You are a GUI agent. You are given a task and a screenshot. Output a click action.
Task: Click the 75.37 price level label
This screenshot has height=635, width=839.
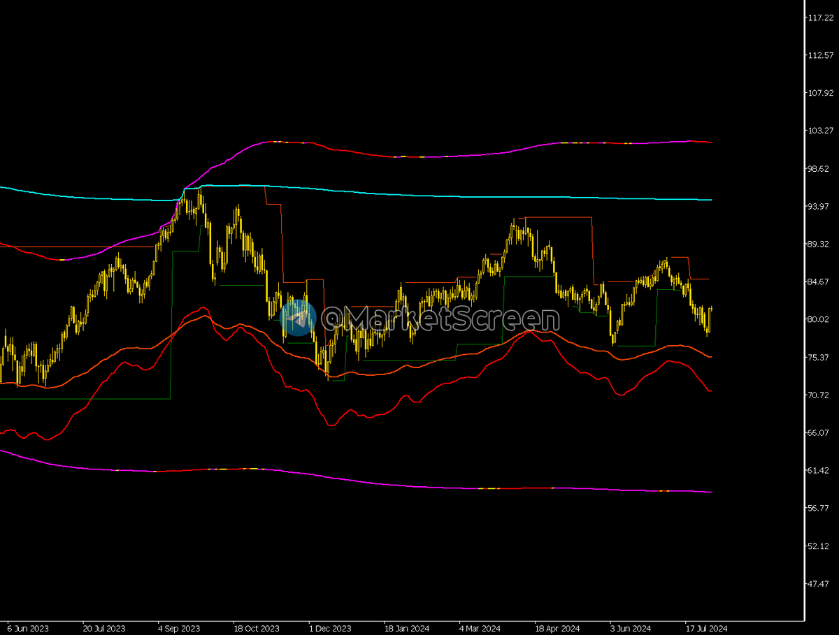[x=819, y=357]
